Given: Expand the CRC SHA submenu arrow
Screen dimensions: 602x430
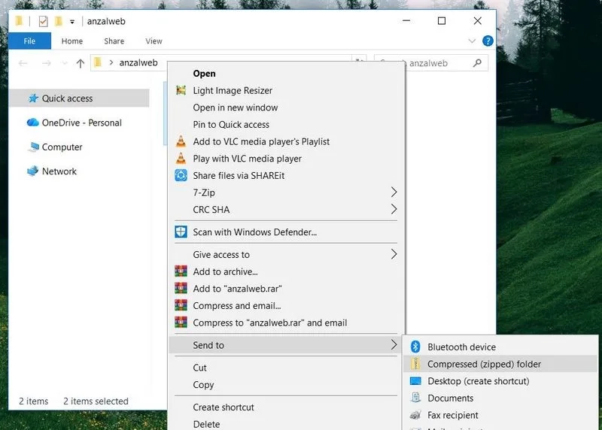Looking at the screenshot, I should click(x=394, y=209).
